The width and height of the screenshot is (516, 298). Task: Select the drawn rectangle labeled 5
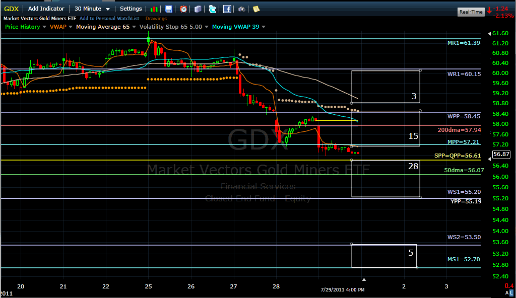point(384,256)
